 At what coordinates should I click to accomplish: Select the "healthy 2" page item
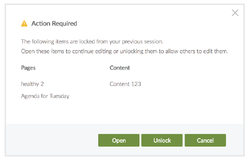[32, 84]
